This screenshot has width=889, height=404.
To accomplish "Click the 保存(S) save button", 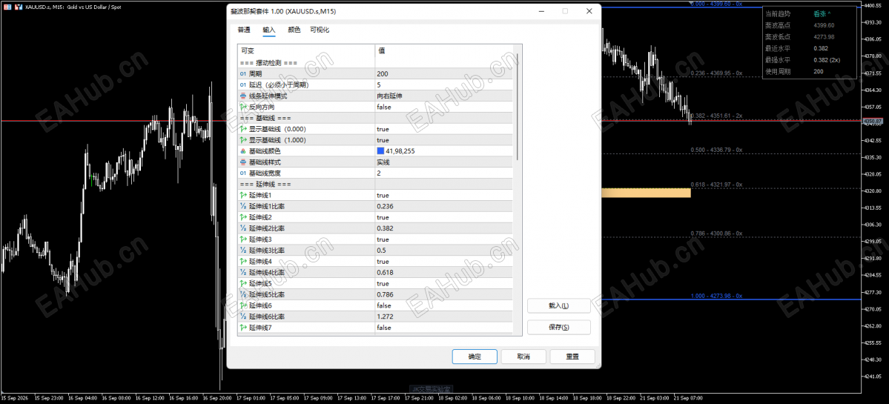I will pyautogui.click(x=558, y=328).
